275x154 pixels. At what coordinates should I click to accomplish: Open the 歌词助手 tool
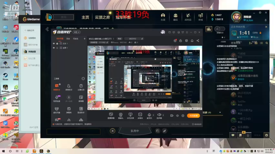pos(81,110)
